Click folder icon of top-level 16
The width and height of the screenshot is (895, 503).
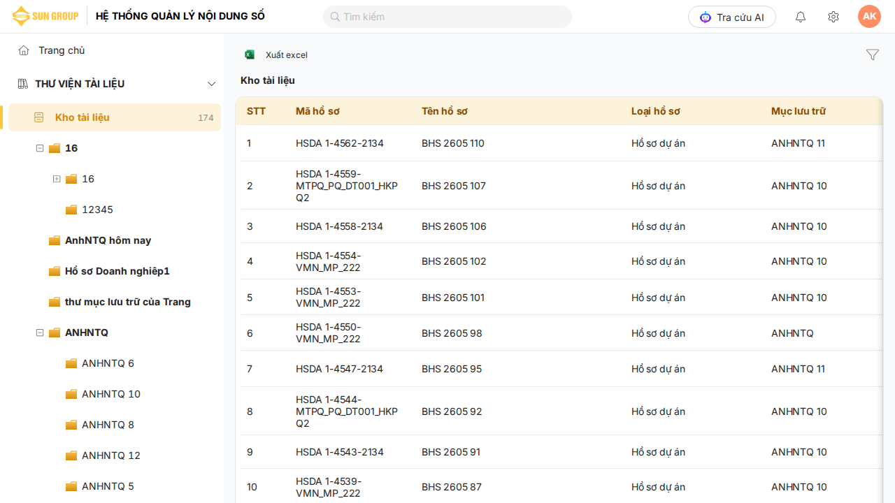55,148
